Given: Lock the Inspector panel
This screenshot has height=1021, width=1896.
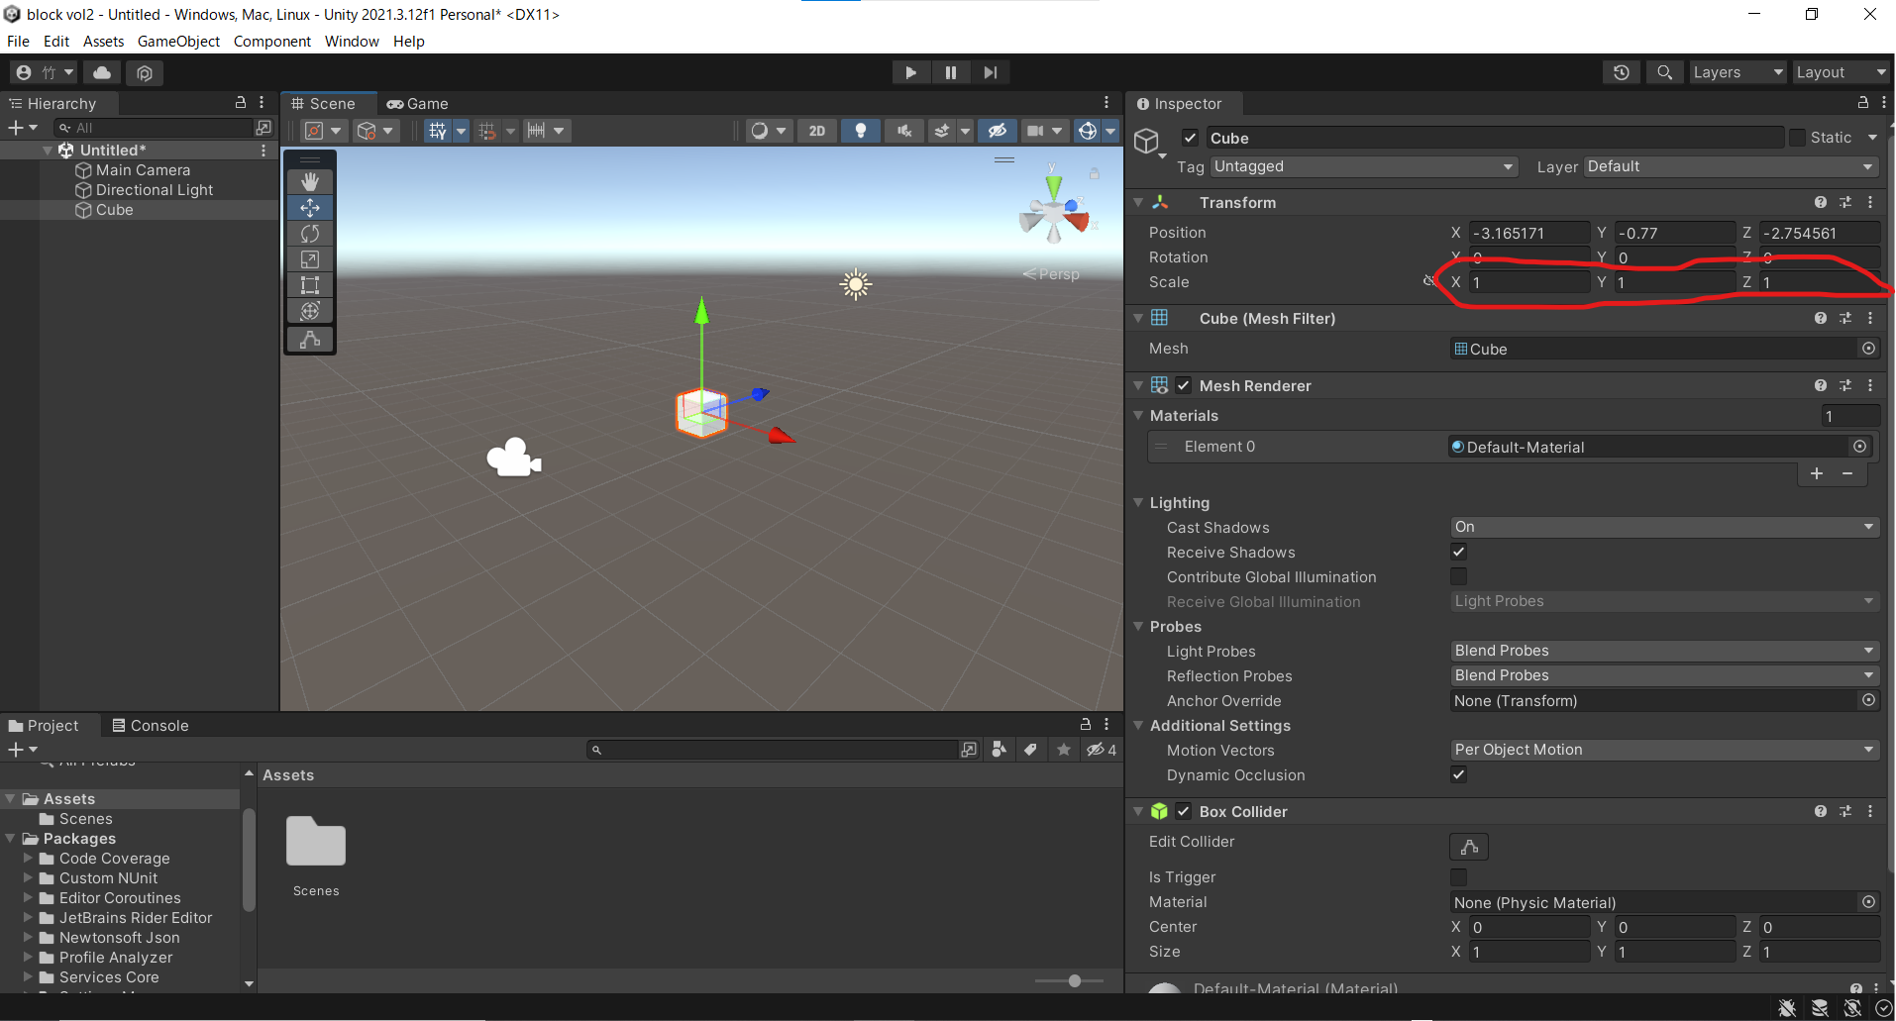Looking at the screenshot, I should coord(1862,103).
